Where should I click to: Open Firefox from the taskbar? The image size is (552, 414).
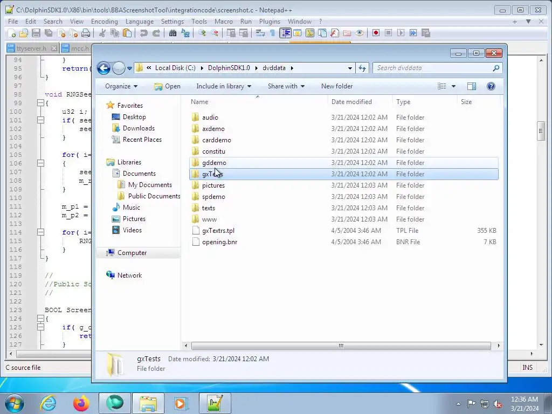point(81,403)
